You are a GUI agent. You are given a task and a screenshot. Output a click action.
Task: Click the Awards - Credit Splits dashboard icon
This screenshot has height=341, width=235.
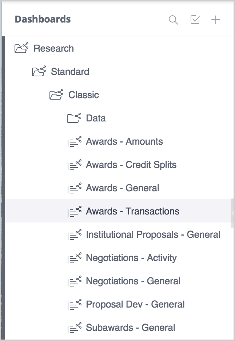tap(75, 165)
